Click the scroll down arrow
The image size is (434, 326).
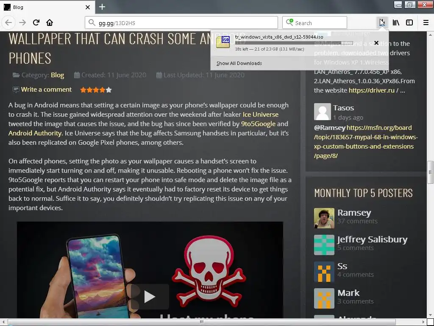click(x=430, y=315)
